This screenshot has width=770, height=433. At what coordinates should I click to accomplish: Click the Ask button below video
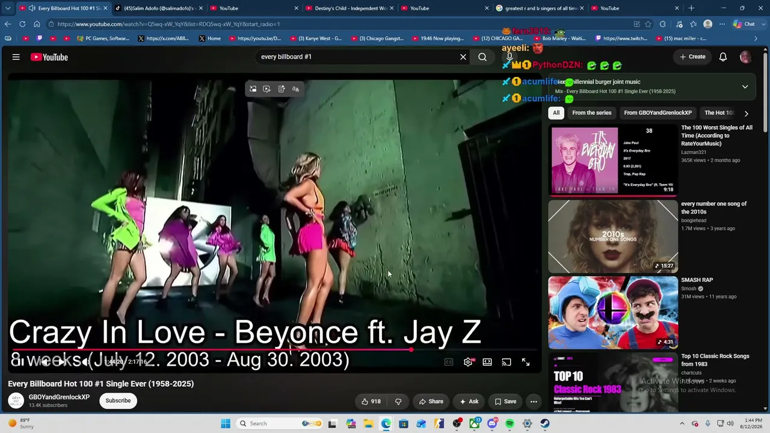[469, 402]
